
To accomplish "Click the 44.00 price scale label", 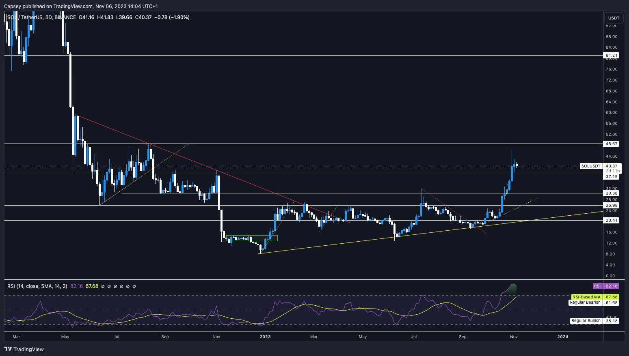I will point(612,156).
